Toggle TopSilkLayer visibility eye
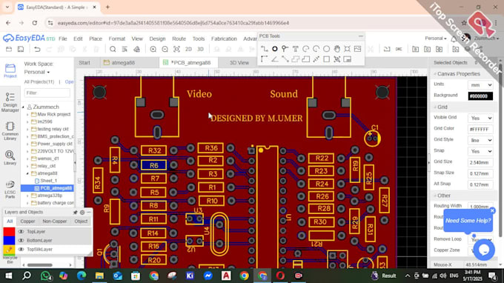504x283 pixels. click(21, 249)
